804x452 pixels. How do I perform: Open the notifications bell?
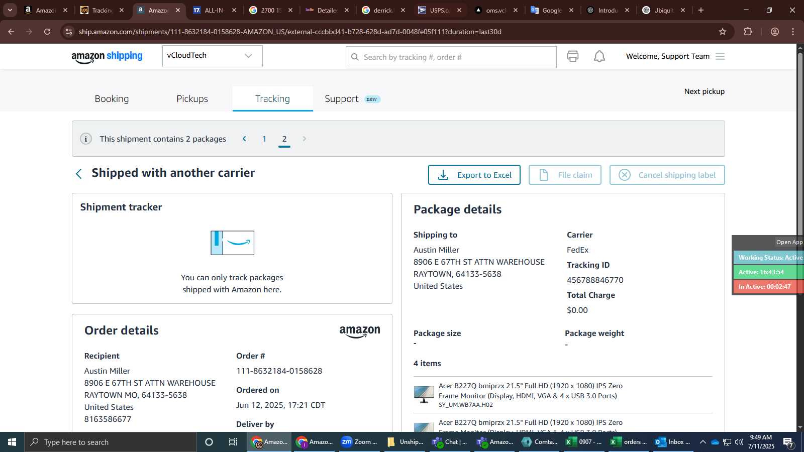coord(599,56)
